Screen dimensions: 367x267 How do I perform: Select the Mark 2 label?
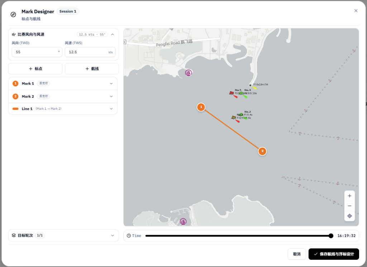click(x=28, y=97)
